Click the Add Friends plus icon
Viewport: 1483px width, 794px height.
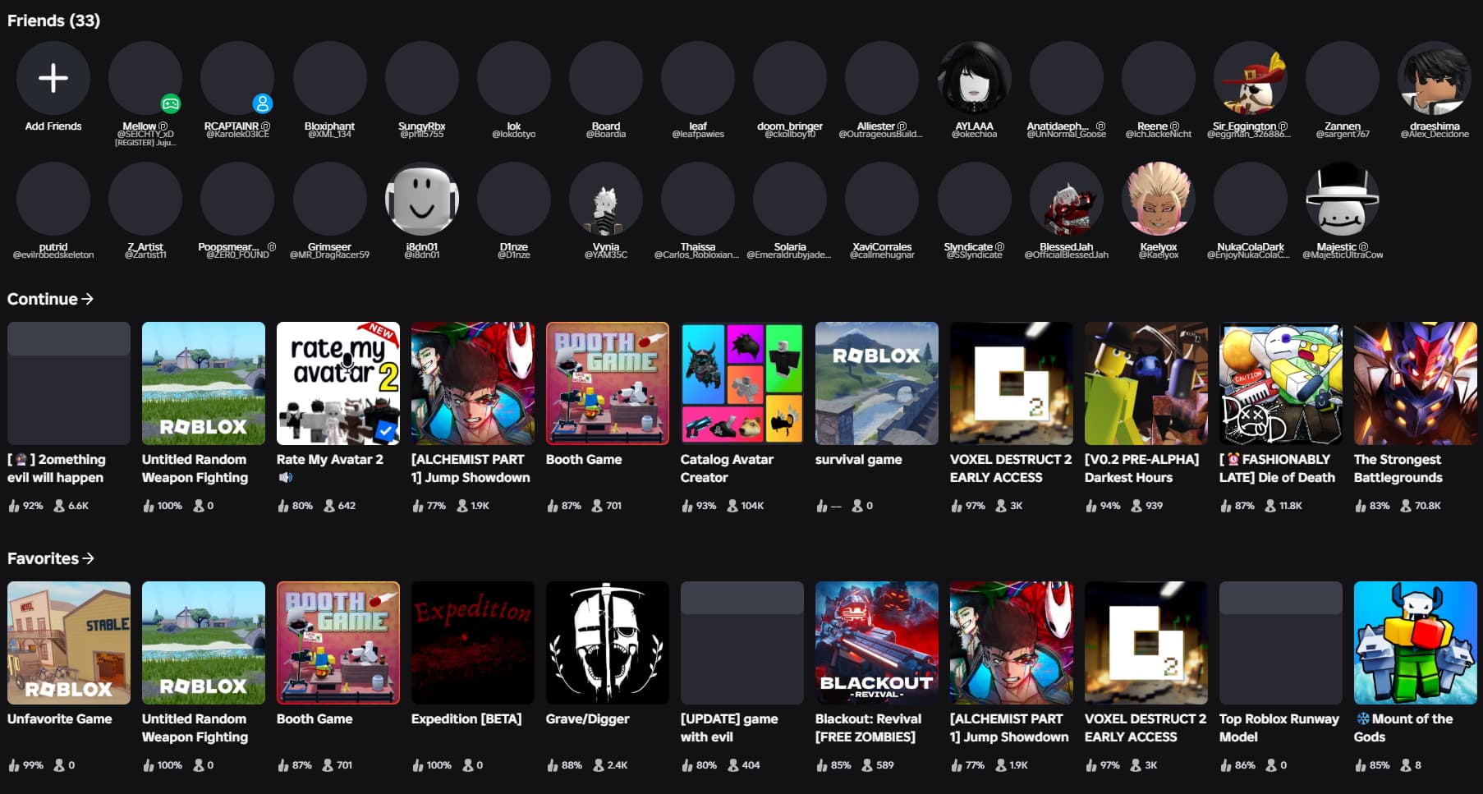(x=53, y=78)
